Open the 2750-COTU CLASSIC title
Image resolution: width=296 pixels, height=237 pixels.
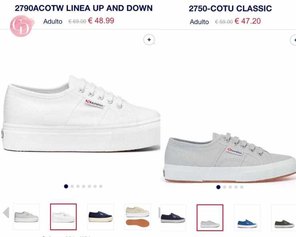(230, 8)
